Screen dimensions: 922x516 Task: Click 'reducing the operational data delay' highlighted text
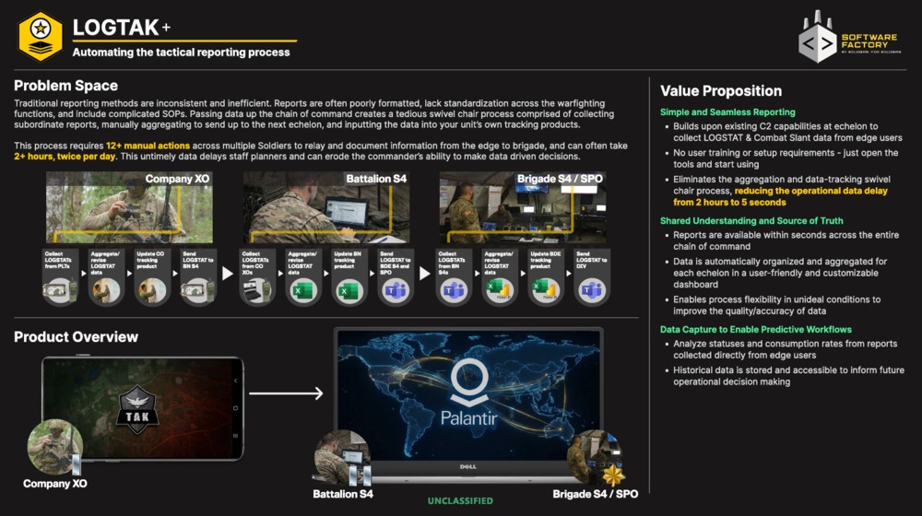[810, 191]
